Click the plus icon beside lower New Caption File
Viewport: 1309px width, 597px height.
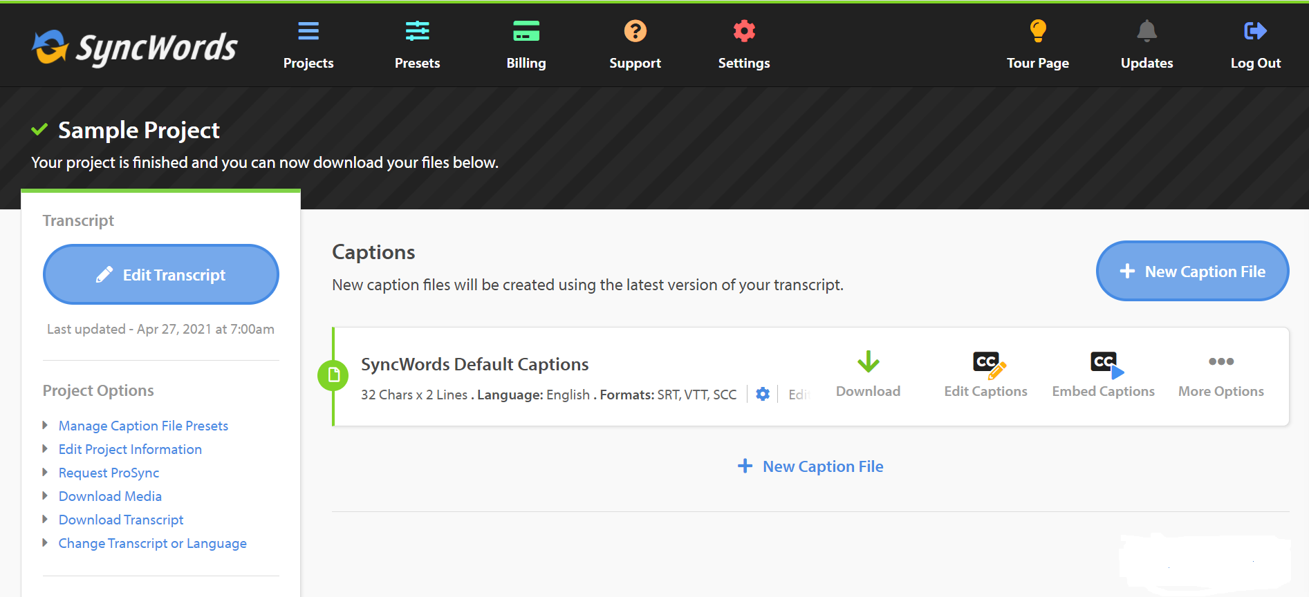tap(745, 466)
